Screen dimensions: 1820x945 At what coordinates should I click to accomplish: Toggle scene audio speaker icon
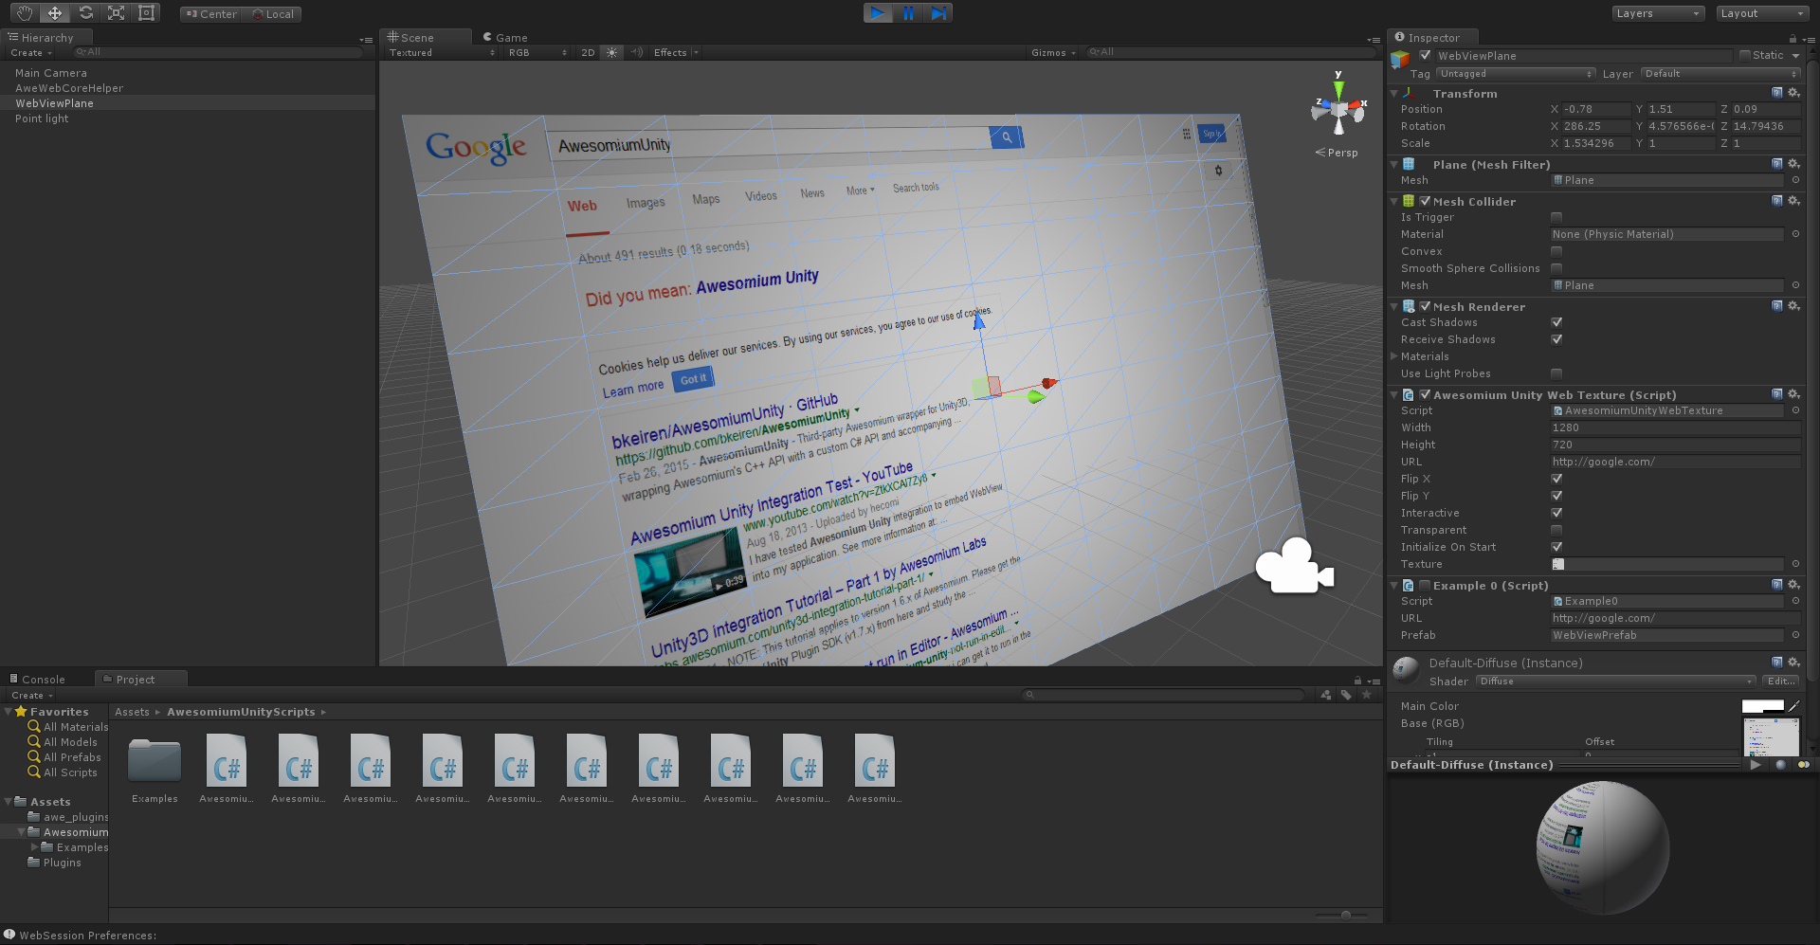point(636,53)
